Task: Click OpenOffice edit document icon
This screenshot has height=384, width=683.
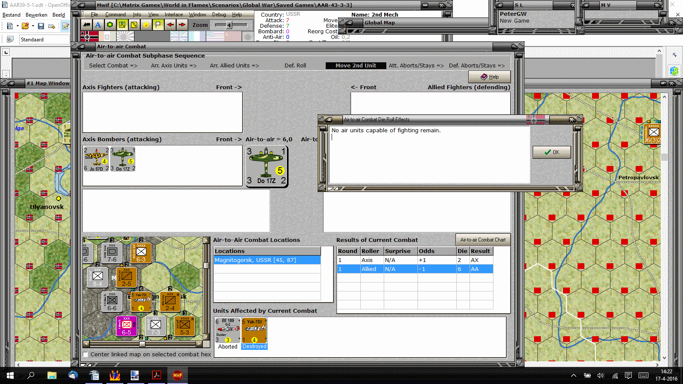Action: (65, 26)
